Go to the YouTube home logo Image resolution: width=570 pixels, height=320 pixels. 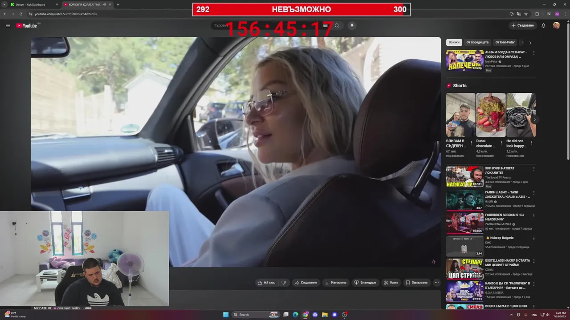(27, 25)
